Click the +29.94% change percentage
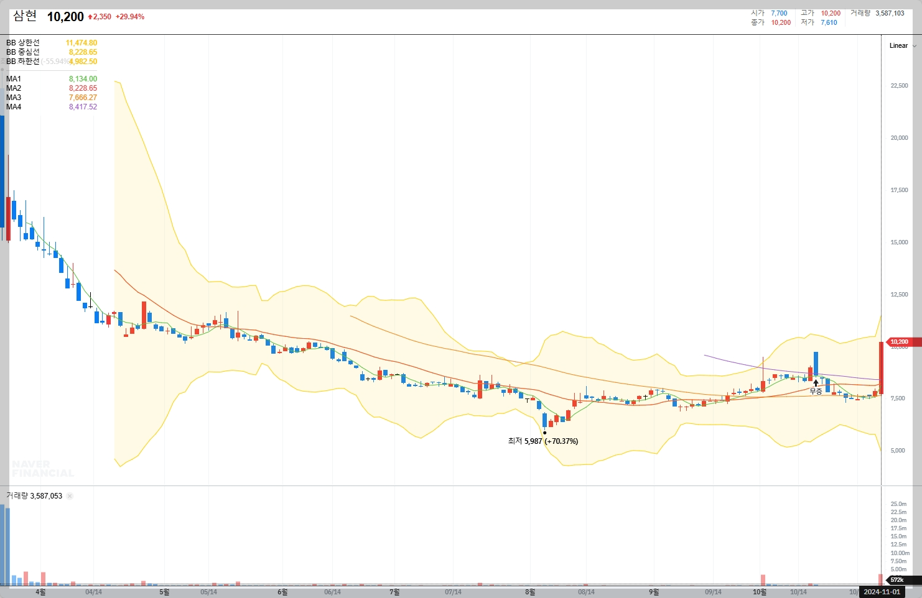The width and height of the screenshot is (922, 598). [130, 17]
